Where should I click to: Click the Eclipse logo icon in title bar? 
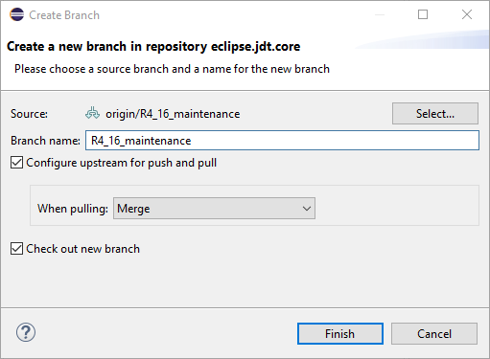click(16, 14)
